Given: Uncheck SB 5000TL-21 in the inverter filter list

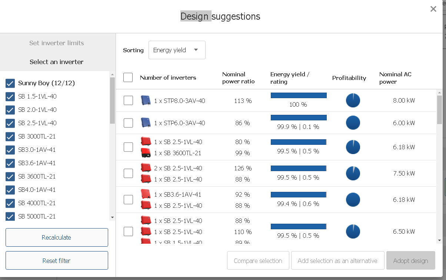Looking at the screenshot, I should coord(10,217).
